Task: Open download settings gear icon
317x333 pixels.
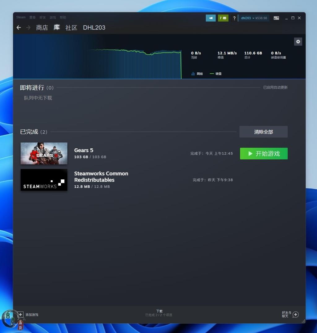Action: pyautogui.click(x=298, y=42)
